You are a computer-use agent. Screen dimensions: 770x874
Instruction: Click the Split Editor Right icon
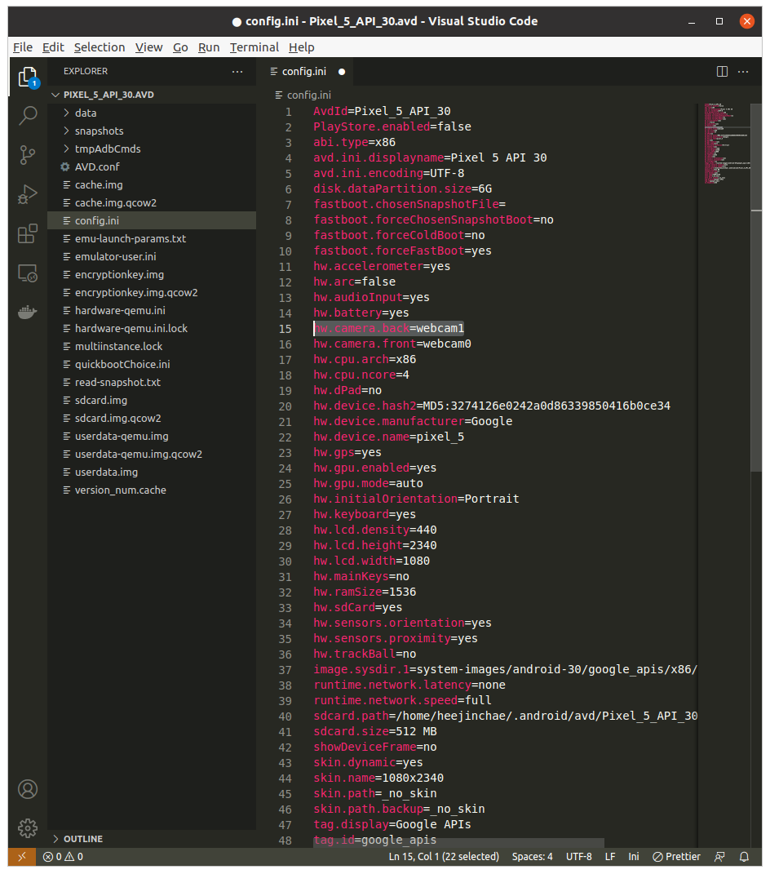722,71
